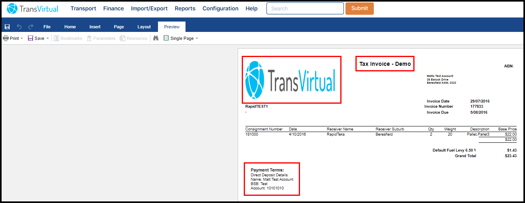Click the purple Save disk icon in the toolbar
This screenshot has height=203, width=525.
click(x=30, y=38)
